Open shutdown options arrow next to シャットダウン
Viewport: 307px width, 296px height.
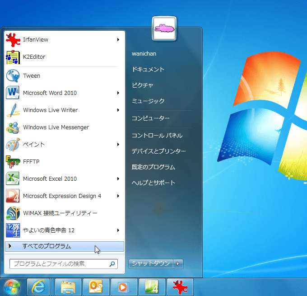tap(178, 263)
